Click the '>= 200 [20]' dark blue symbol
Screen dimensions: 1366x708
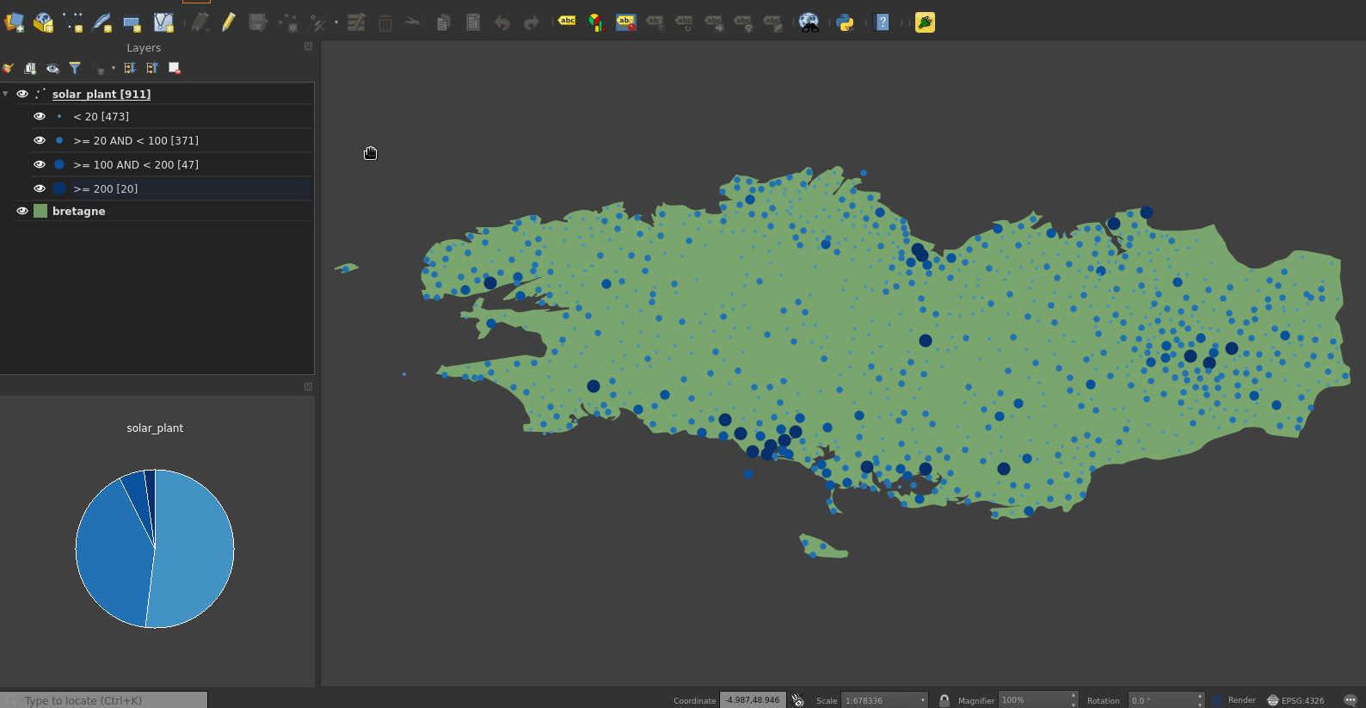click(59, 188)
